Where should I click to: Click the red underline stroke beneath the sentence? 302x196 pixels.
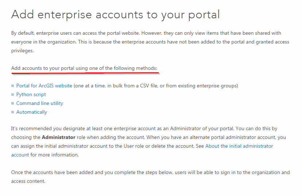coord(85,73)
